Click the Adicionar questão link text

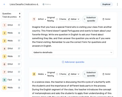click(x=74, y=62)
